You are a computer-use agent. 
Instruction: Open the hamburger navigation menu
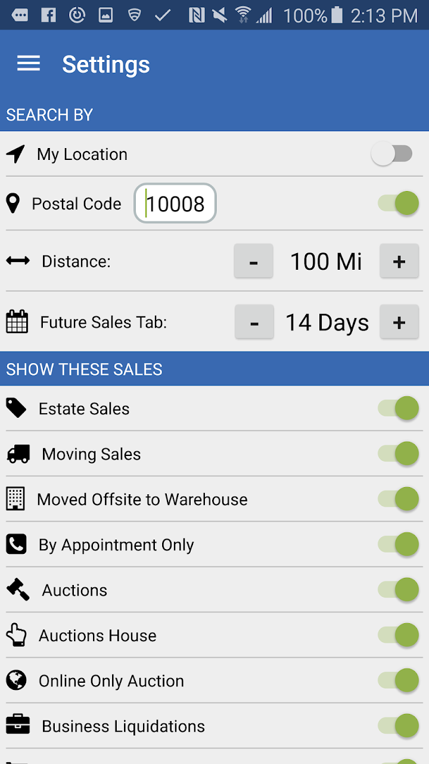point(29,64)
